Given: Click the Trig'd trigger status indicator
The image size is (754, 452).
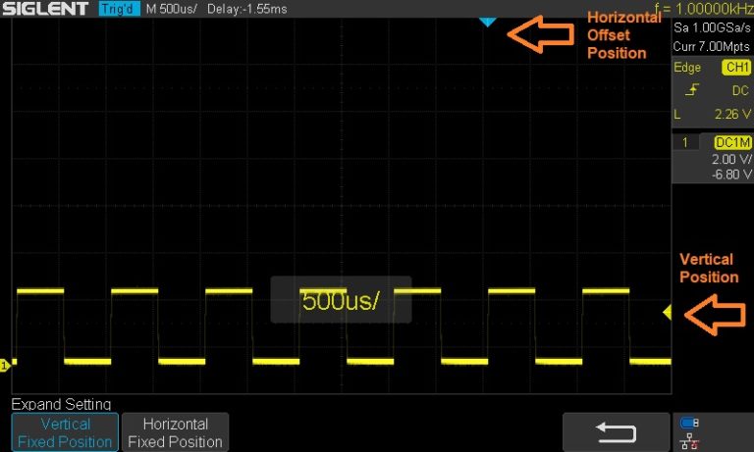Looking at the screenshot, I should [119, 9].
